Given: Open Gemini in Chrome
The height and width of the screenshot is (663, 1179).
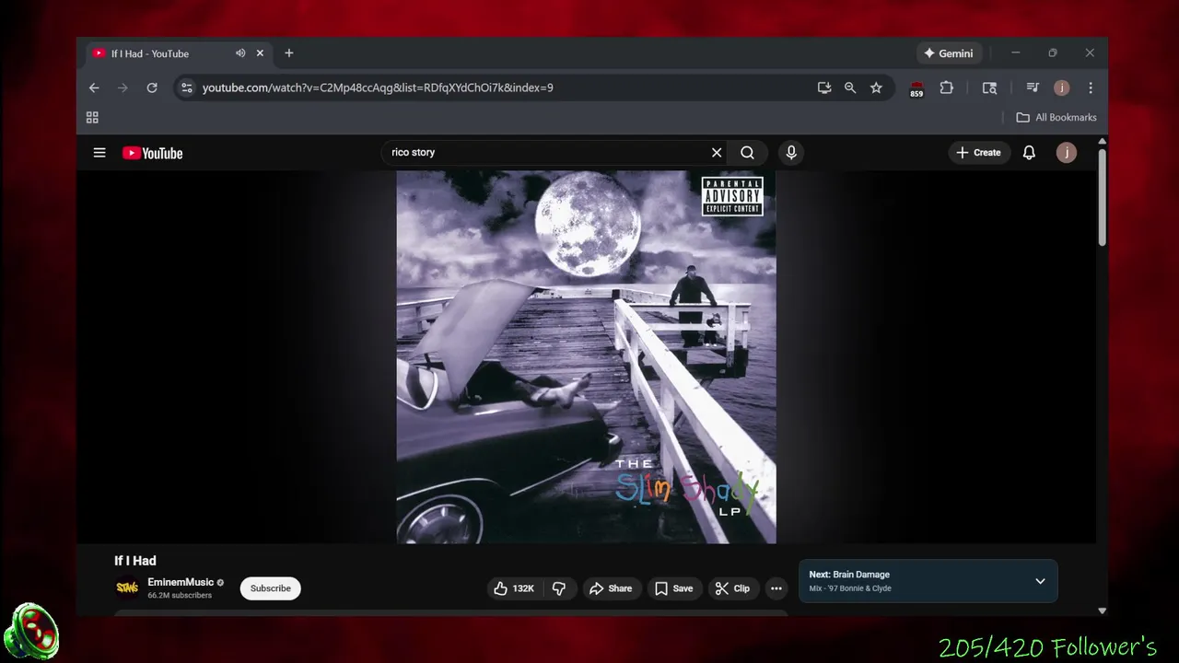Looking at the screenshot, I should click(x=948, y=53).
